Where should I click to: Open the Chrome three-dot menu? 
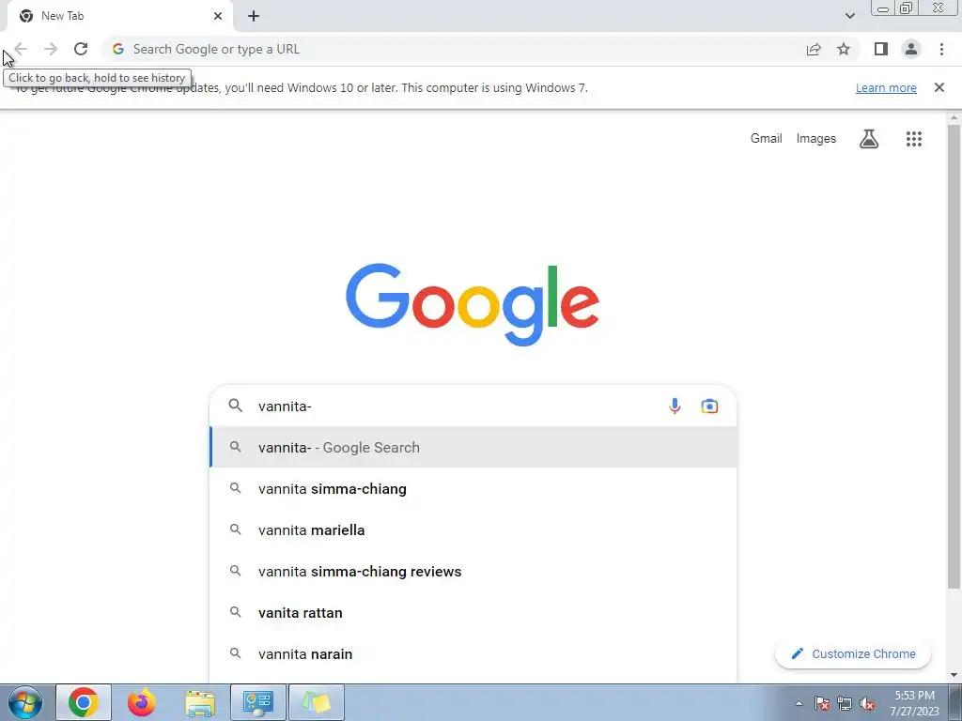pos(941,49)
